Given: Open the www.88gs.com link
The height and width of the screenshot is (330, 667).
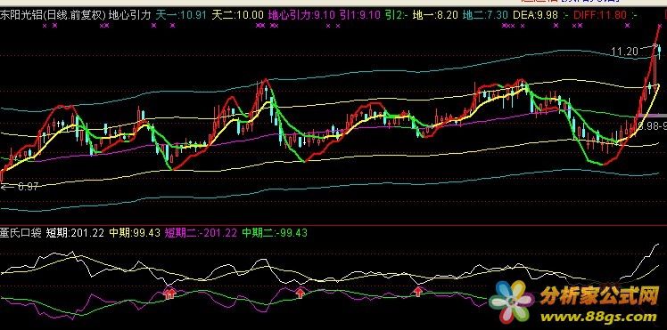Looking at the screenshot, I should pos(598,317).
